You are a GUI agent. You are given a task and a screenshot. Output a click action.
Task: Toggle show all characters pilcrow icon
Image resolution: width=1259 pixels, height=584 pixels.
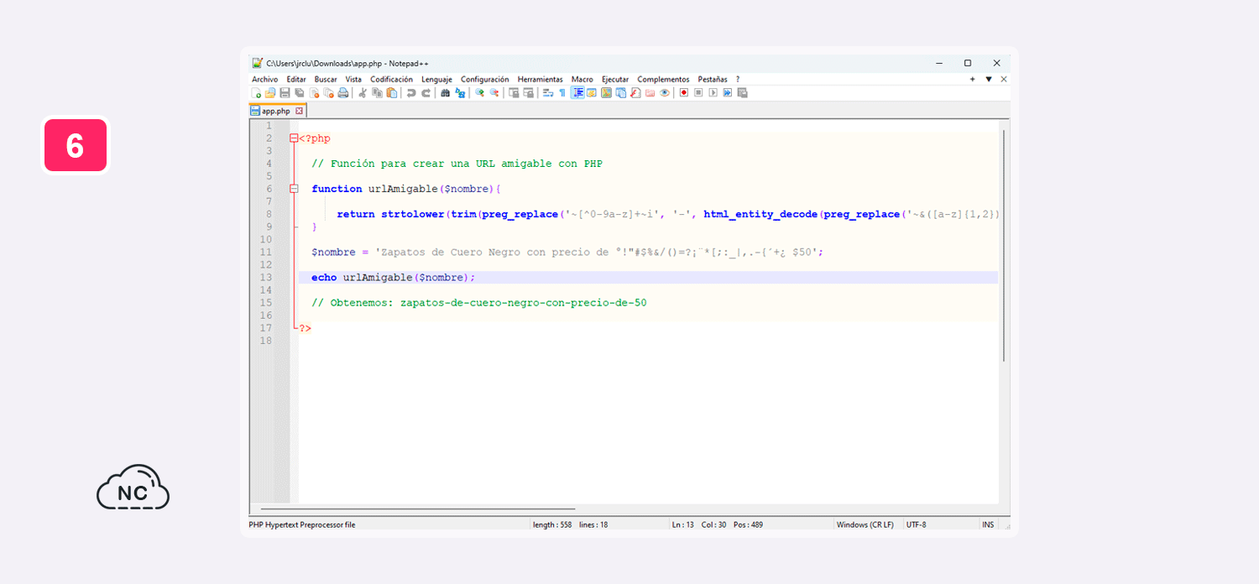pyautogui.click(x=562, y=93)
